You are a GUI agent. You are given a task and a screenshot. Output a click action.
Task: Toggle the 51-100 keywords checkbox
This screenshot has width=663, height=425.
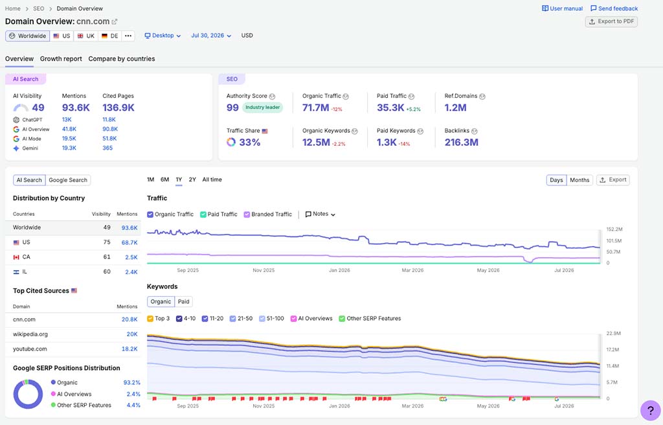[262, 318]
